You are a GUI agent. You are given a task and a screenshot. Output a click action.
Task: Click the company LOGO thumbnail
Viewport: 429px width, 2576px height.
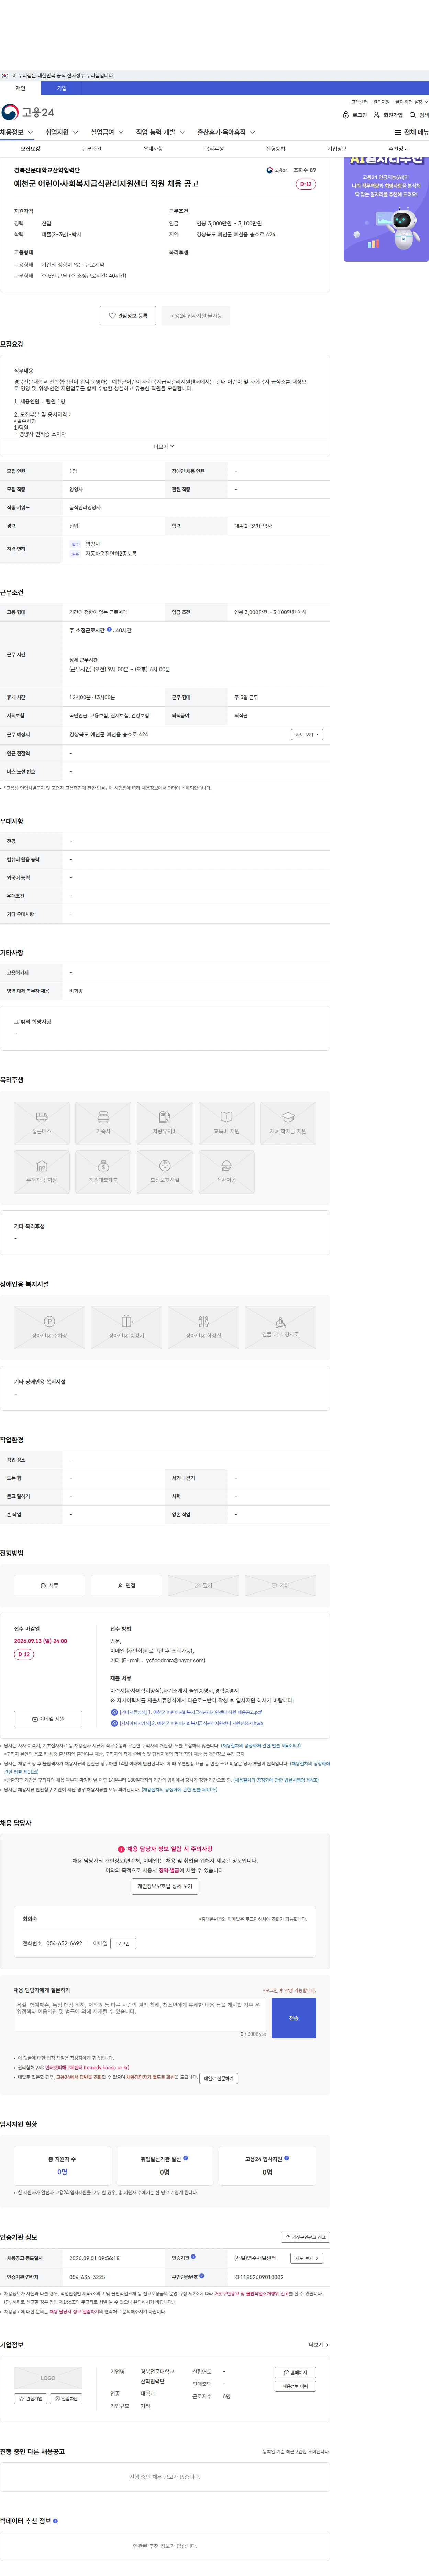coord(48,2378)
